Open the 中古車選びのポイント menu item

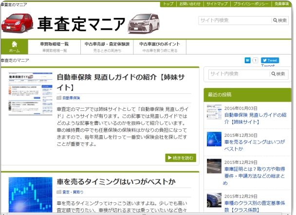[x=160, y=47]
